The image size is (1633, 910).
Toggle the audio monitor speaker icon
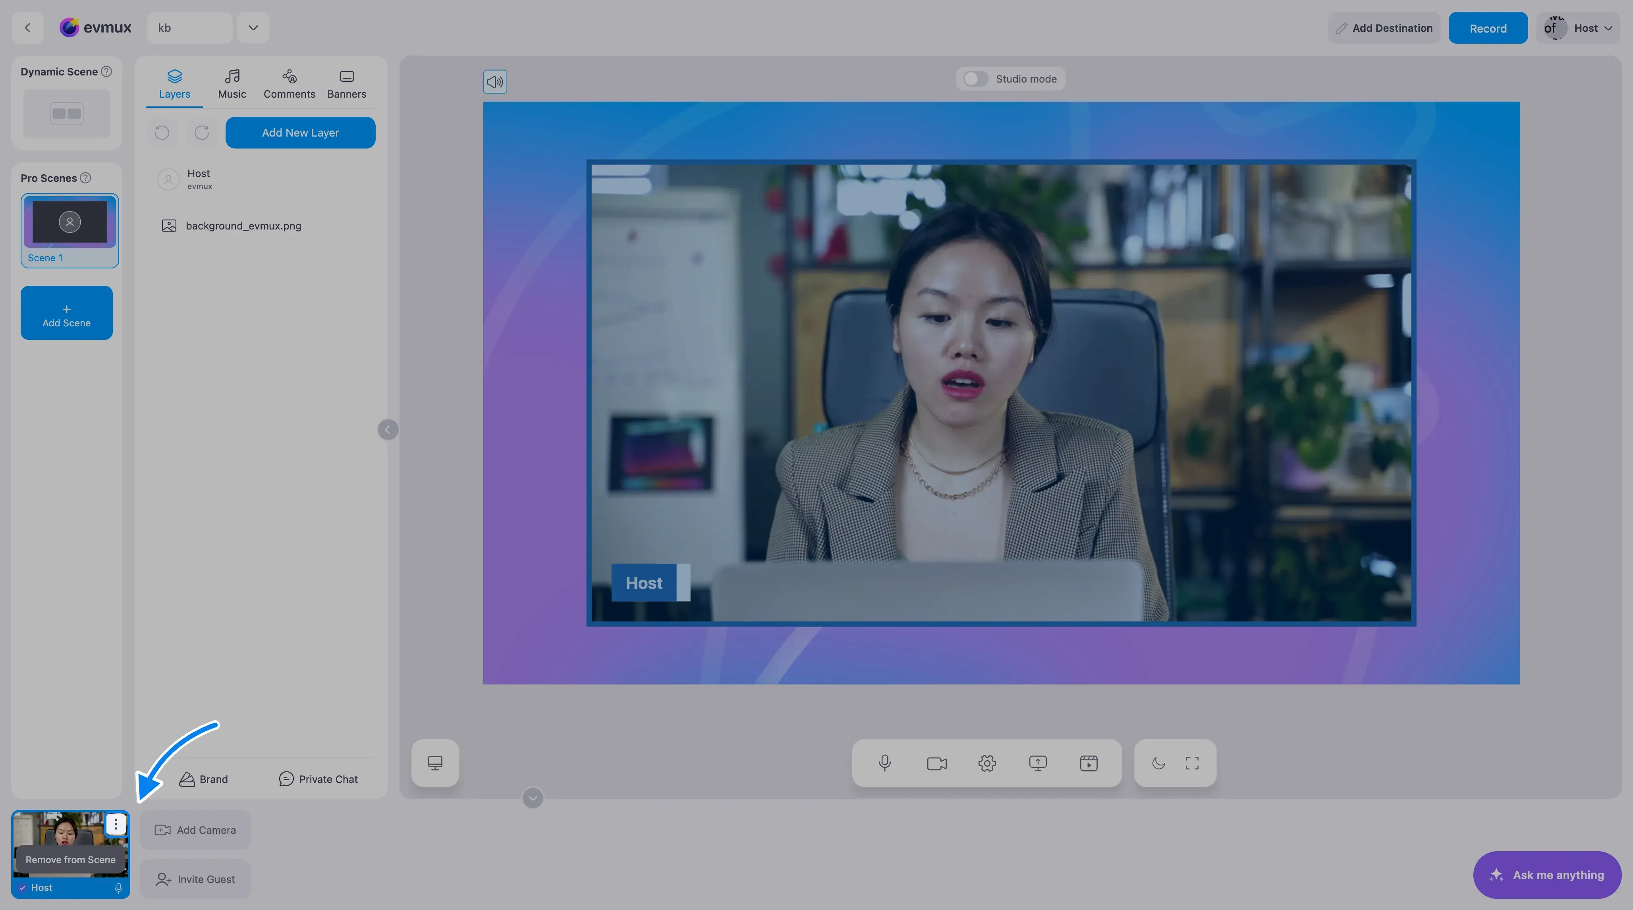[x=495, y=82]
